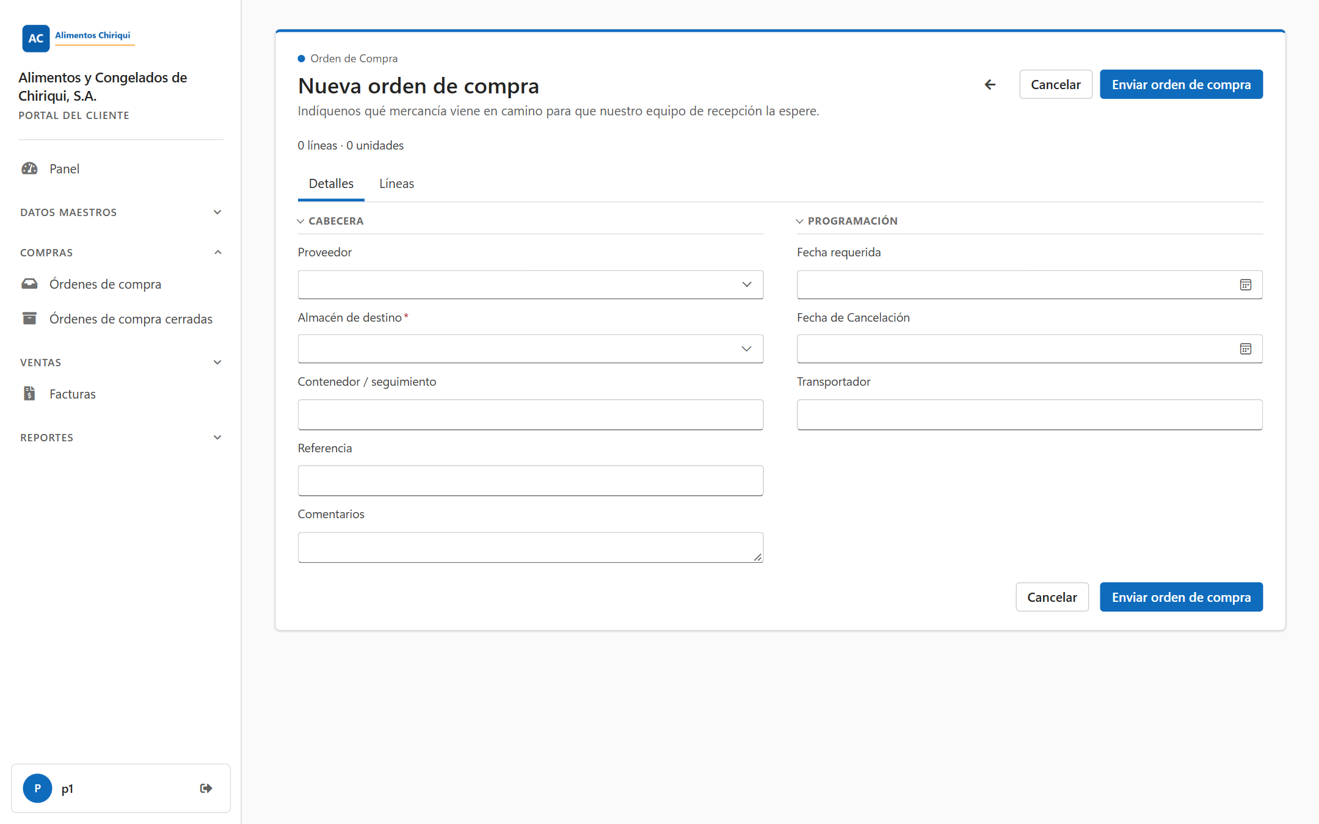Screen dimensions: 1319x824
Task: Select the Detalles tab
Action: pos(331,184)
